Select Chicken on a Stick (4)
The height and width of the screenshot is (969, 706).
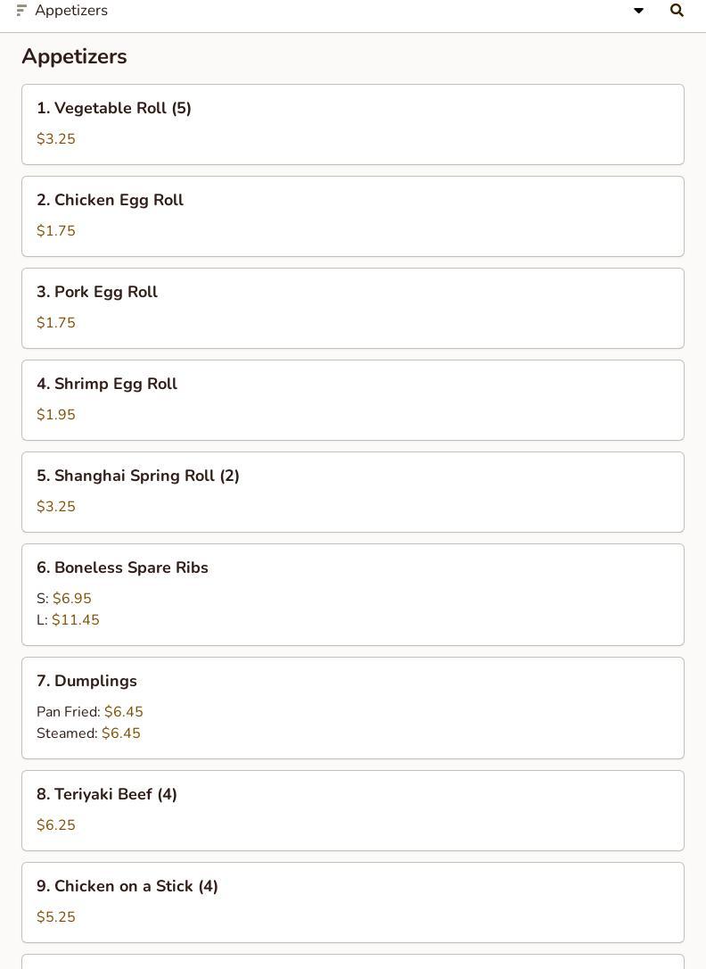coord(353,902)
